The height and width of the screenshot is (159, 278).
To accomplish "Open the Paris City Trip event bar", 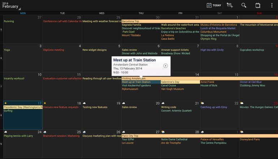I will (199, 136).
